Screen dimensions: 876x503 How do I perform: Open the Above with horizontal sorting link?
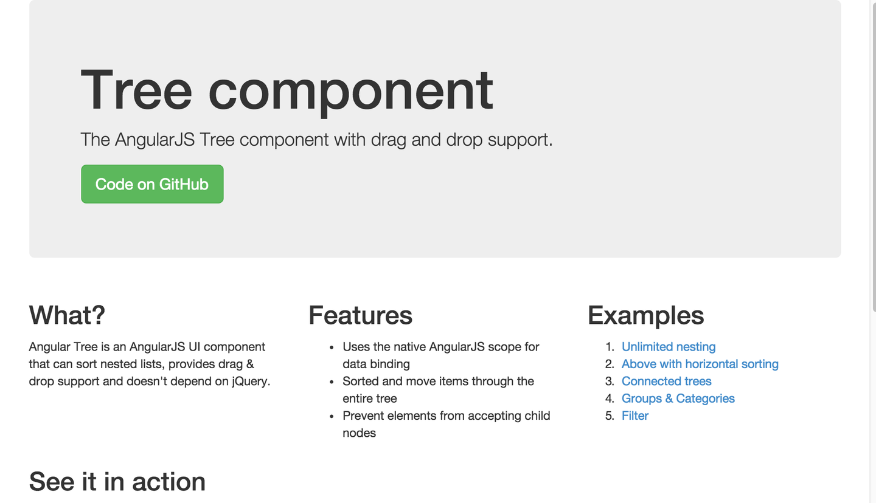[x=700, y=364]
